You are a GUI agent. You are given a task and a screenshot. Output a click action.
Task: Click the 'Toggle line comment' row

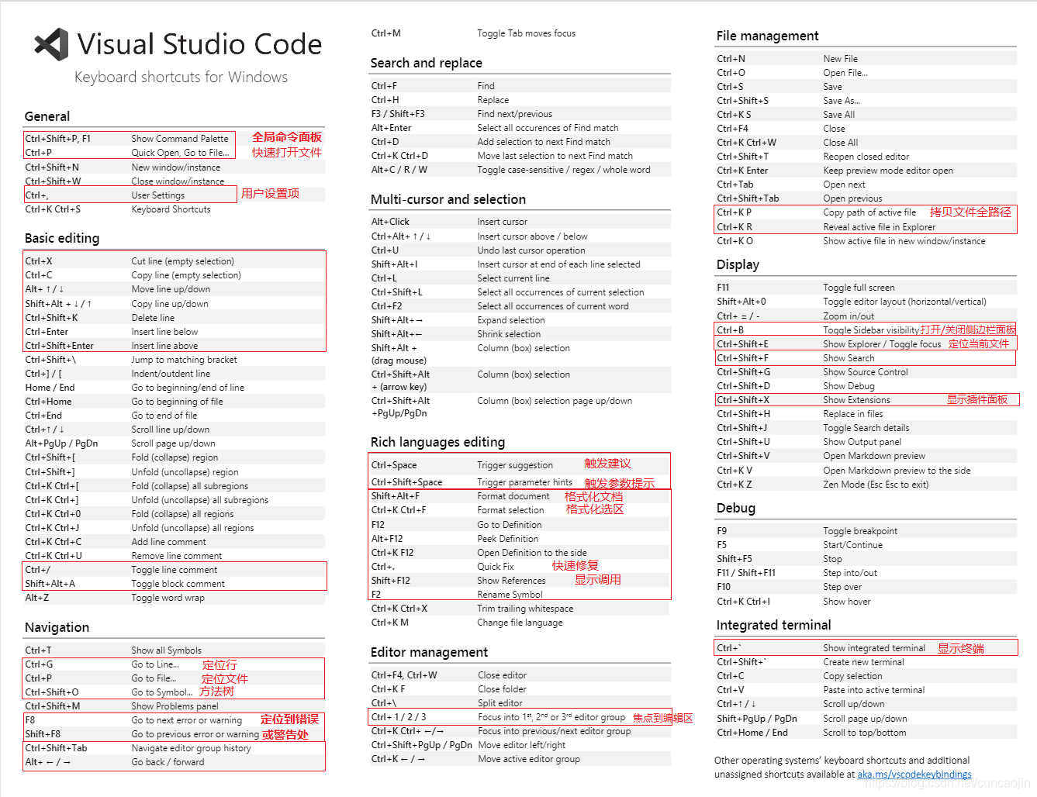pos(175,570)
